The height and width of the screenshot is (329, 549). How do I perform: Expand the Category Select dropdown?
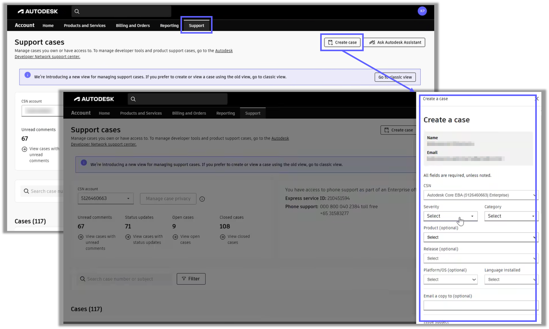coord(511,216)
